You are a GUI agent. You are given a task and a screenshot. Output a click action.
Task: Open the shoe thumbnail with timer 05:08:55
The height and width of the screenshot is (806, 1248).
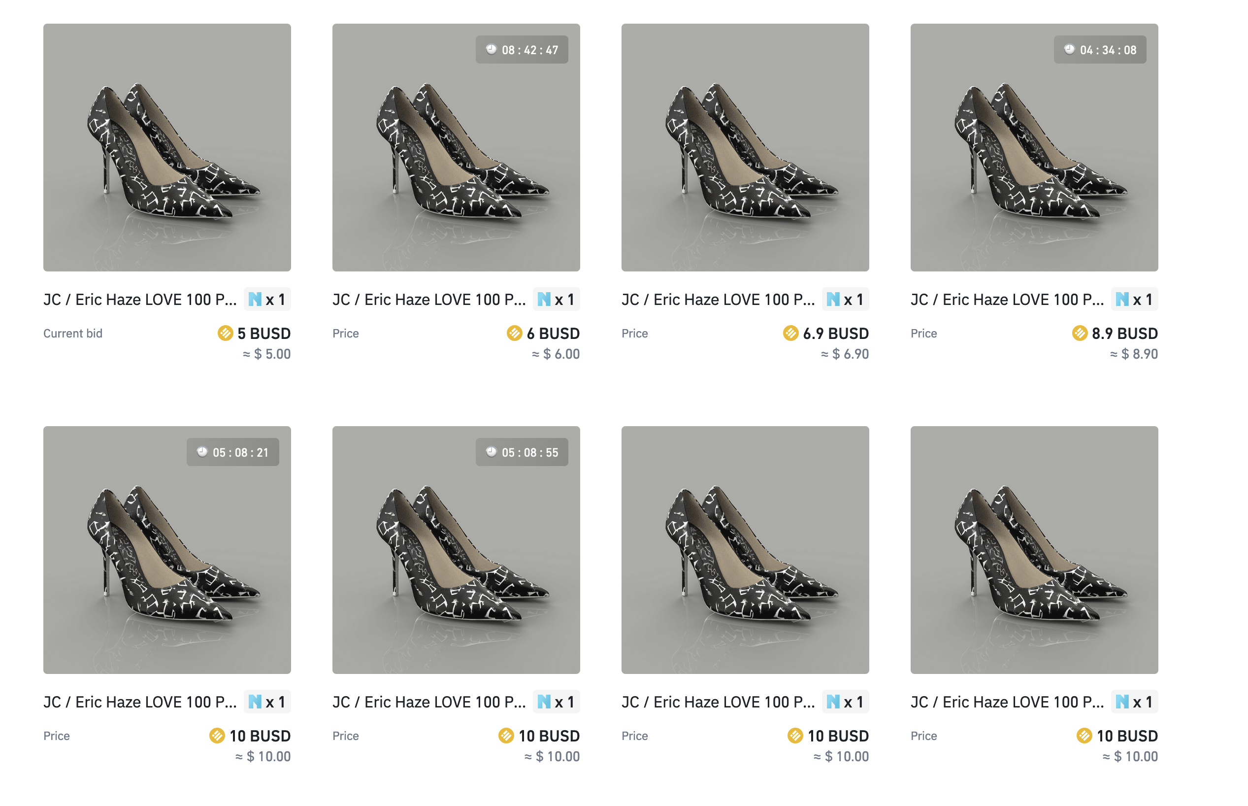[456, 549]
